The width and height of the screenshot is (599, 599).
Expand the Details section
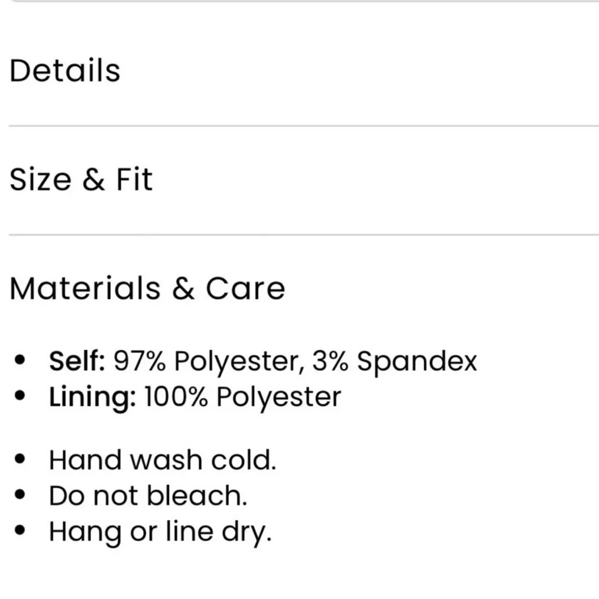[65, 71]
